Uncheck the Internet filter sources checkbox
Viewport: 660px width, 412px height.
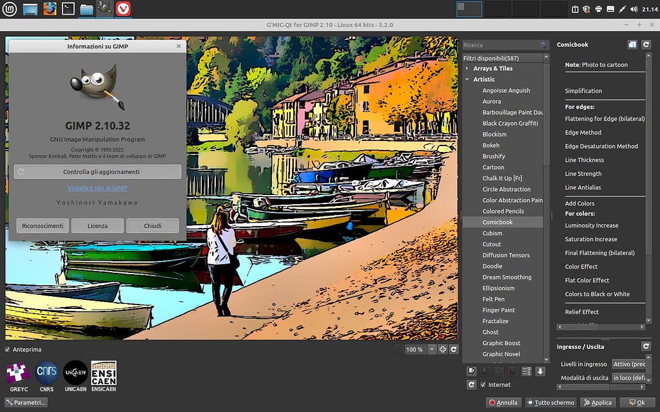point(483,384)
